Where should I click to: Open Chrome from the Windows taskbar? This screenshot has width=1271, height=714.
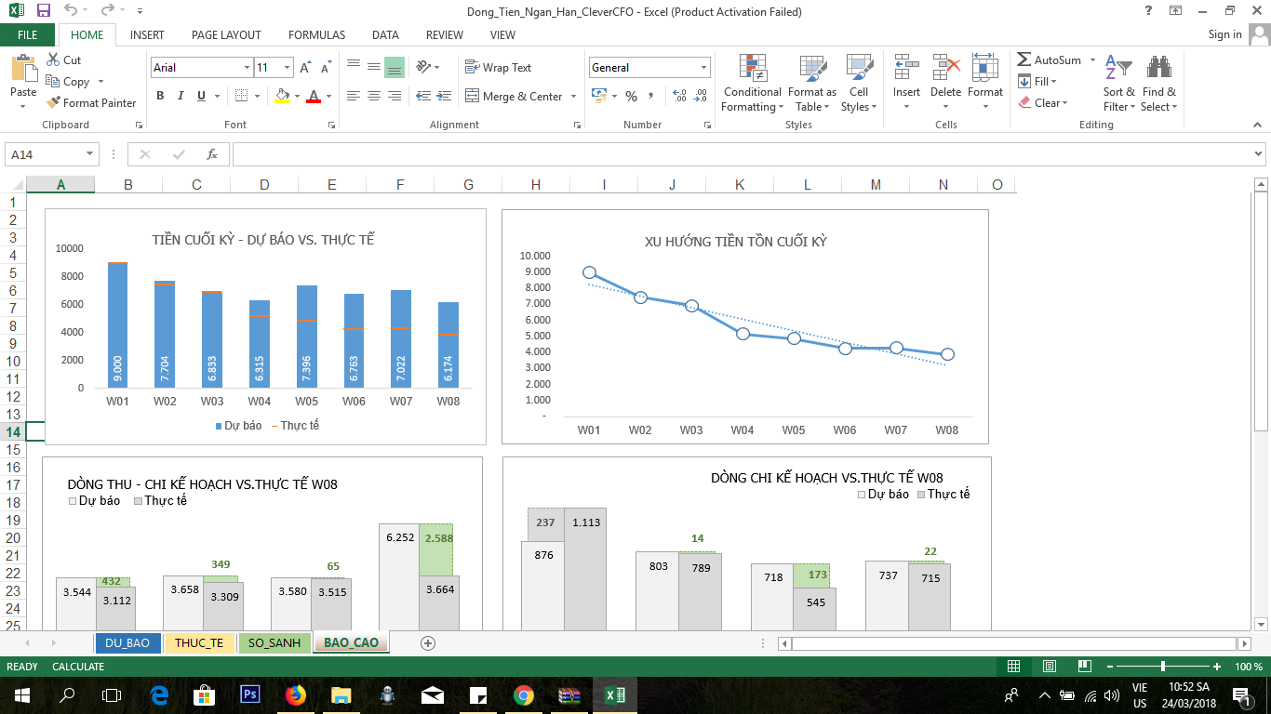pyautogui.click(x=523, y=694)
